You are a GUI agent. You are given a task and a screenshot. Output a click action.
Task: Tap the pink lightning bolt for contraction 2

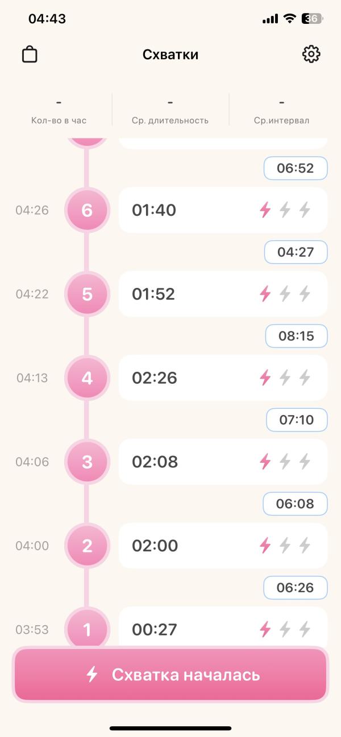265,546
